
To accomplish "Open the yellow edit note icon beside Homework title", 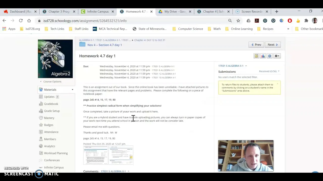I will click(256, 56).
